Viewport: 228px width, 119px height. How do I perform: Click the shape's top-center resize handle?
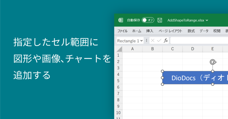(213, 71)
